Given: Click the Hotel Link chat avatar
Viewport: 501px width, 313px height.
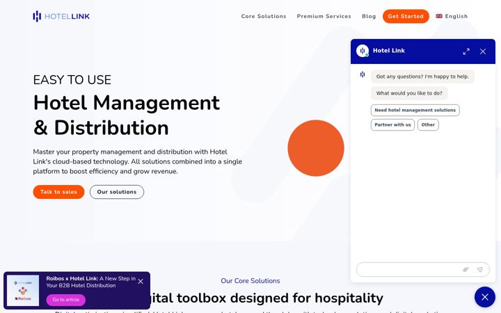Looking at the screenshot, I should [363, 51].
